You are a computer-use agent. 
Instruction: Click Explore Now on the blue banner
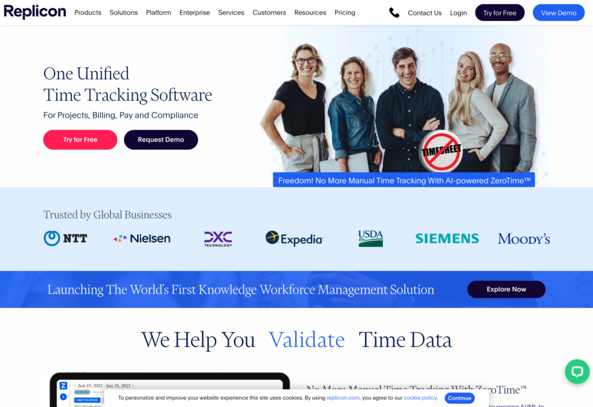[506, 289]
